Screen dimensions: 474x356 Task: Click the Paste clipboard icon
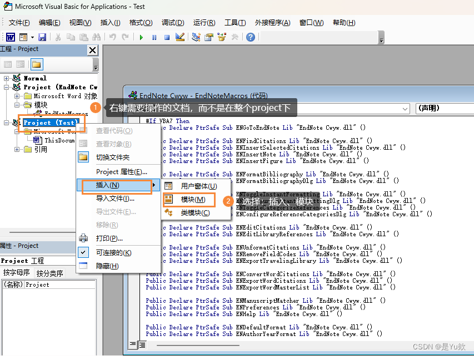[x=84, y=37]
